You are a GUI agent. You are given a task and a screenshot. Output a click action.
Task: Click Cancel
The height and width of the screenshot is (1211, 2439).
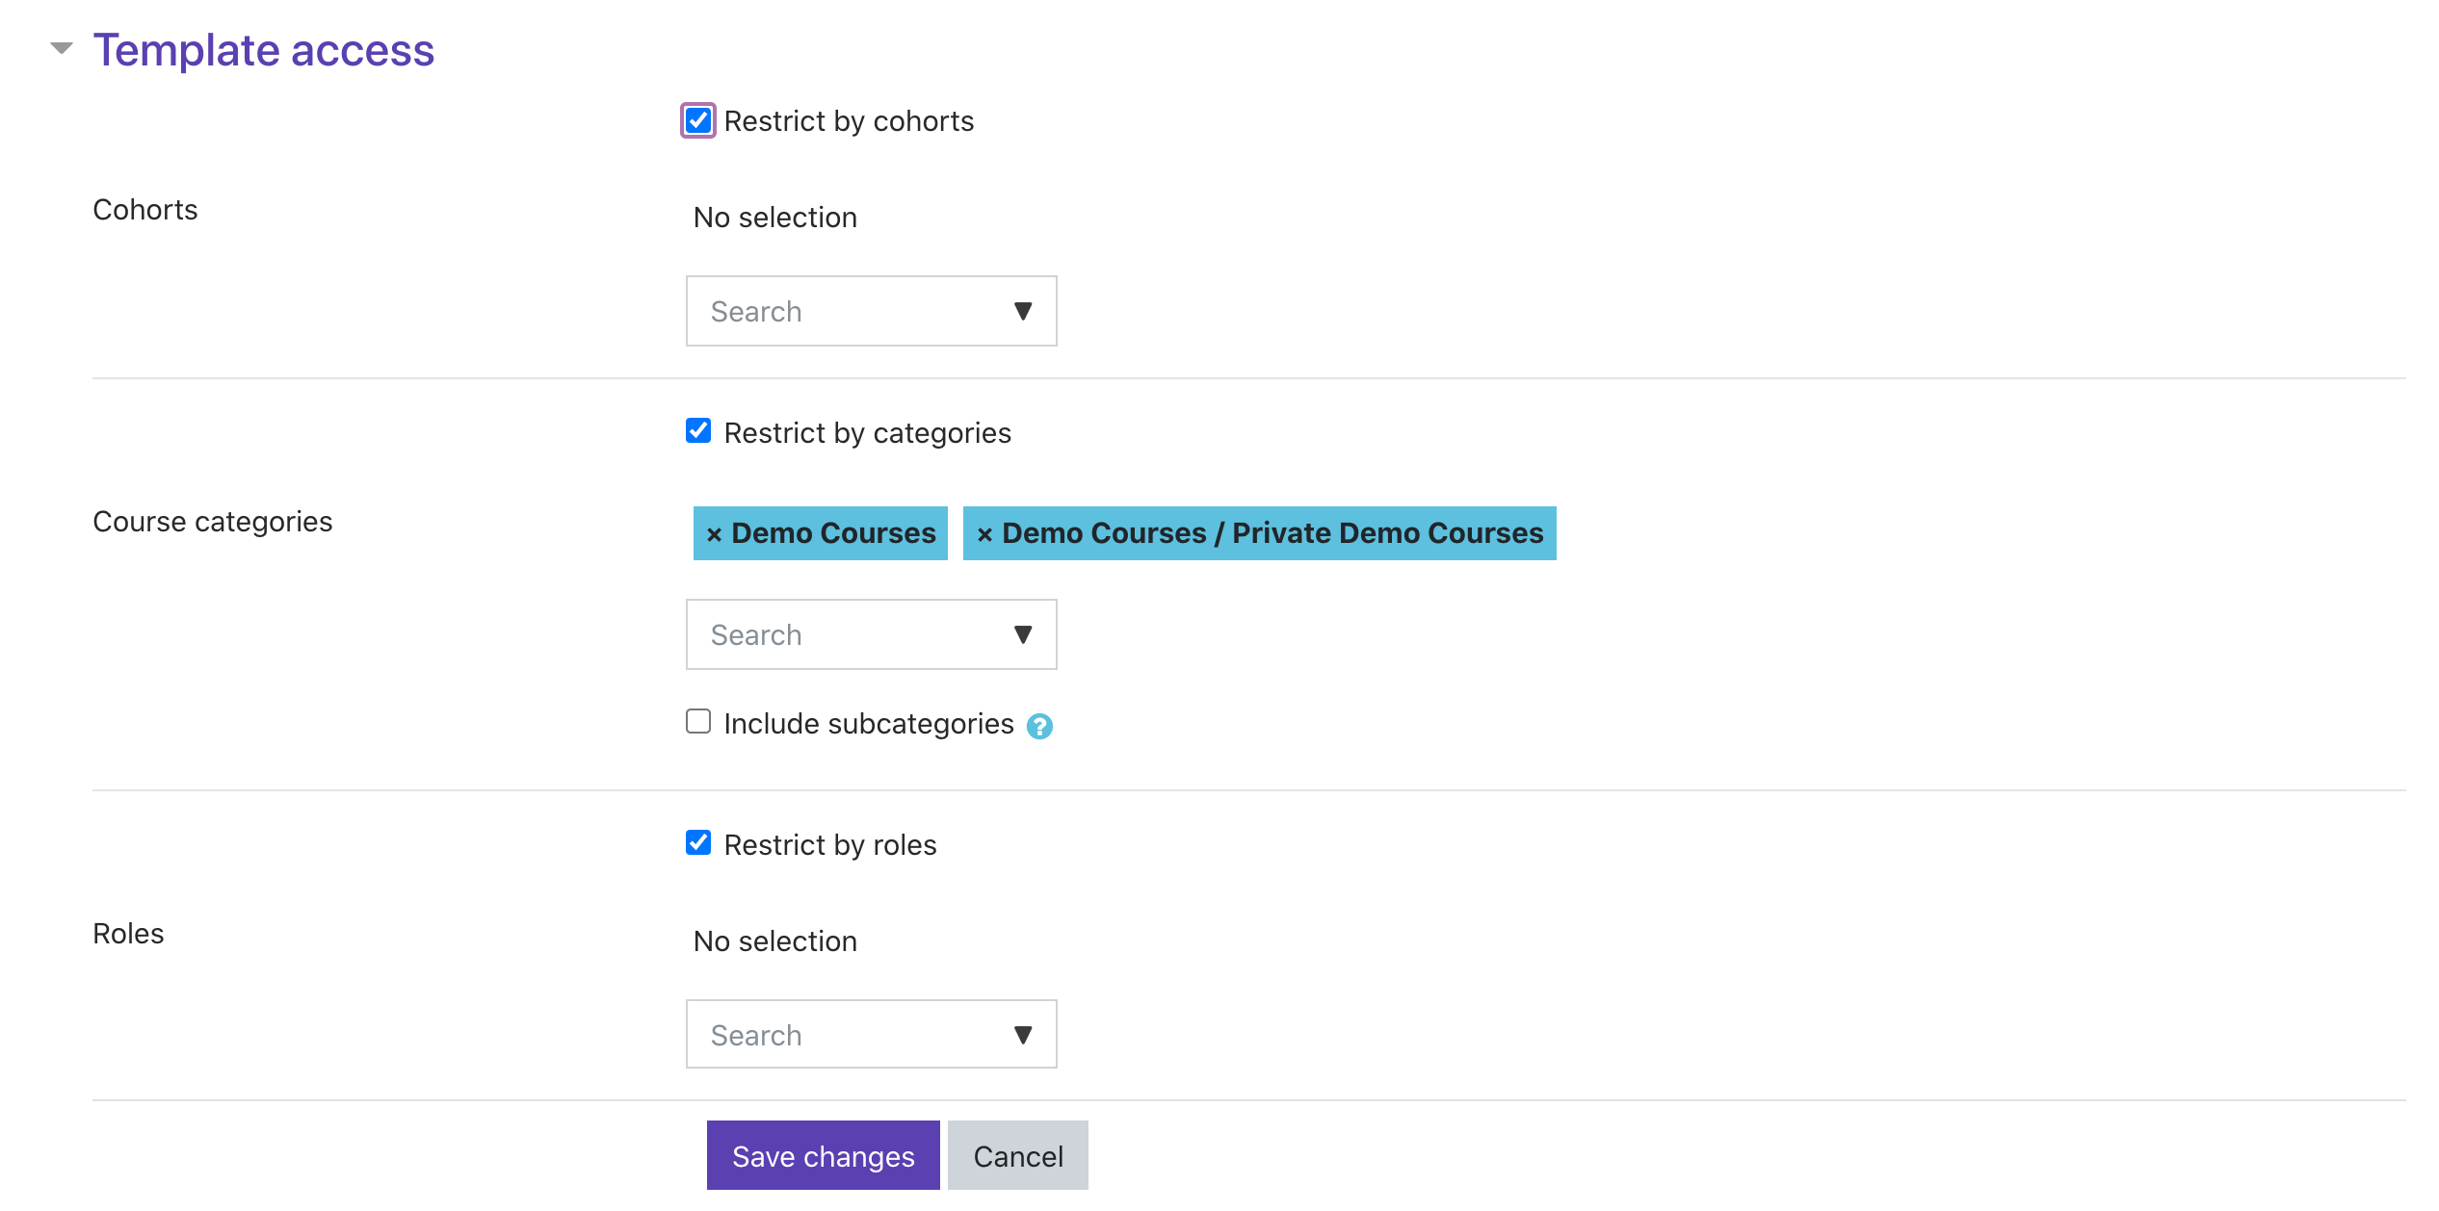pyautogui.click(x=1017, y=1155)
